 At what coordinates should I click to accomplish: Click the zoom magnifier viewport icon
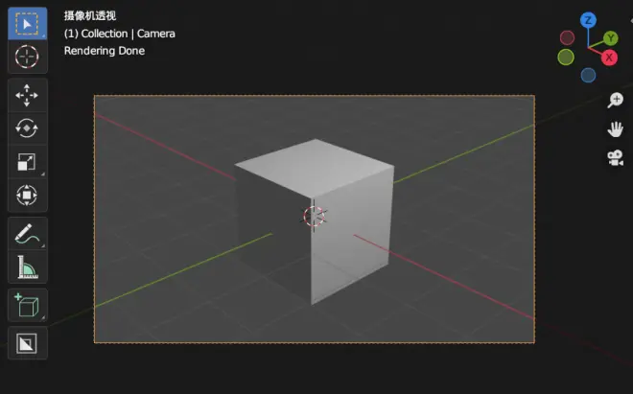point(615,100)
